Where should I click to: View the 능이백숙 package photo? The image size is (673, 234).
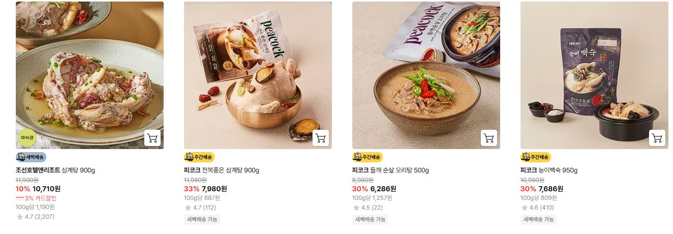594,75
